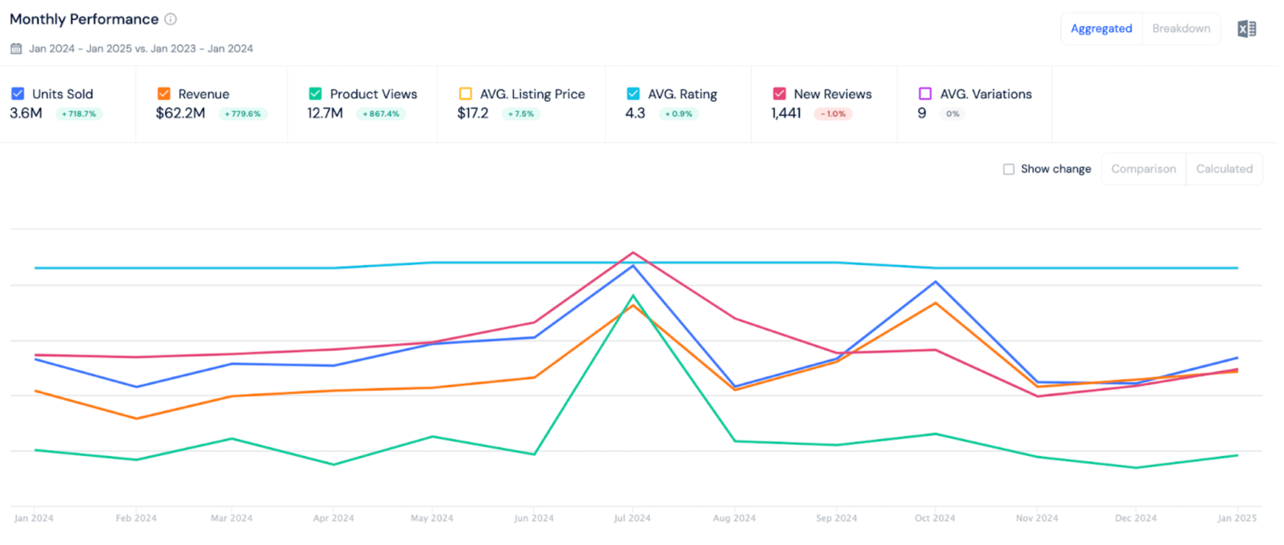The height and width of the screenshot is (545, 1284).
Task: Hide the New Reviews series
Action: (x=779, y=94)
